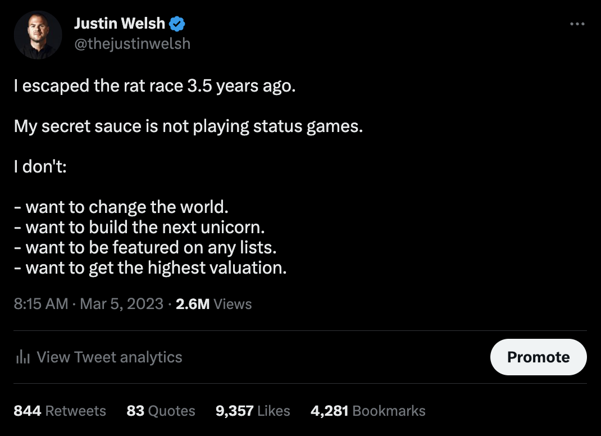Open the 4,281 Bookmarks count

click(368, 411)
